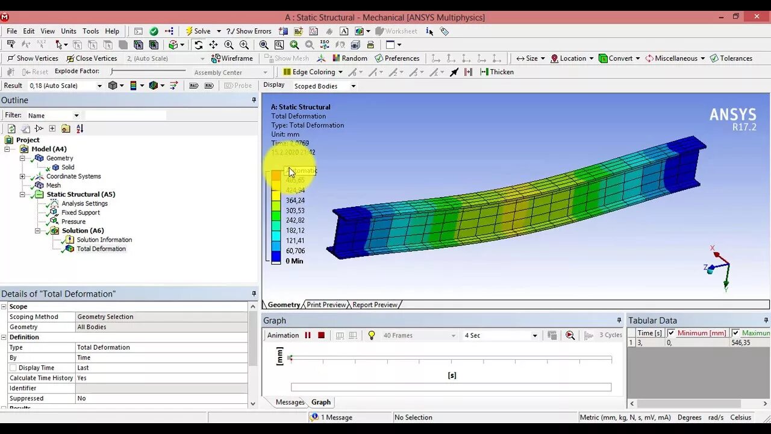The height and width of the screenshot is (434, 771).
Task: Activate the Rotate view tool
Action: [x=198, y=45]
